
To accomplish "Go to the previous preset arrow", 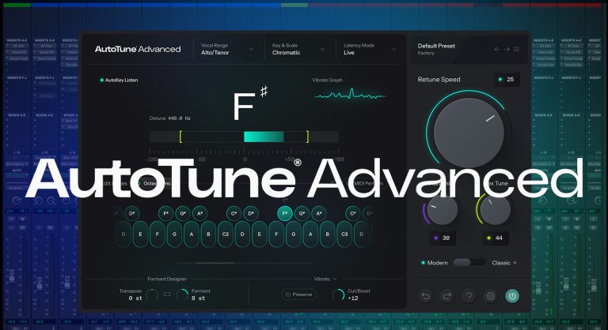I will (x=497, y=49).
